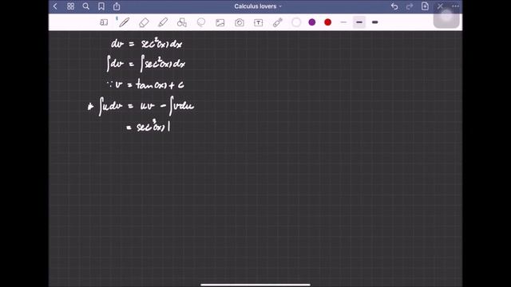Select the Highlighter tool

click(163, 22)
